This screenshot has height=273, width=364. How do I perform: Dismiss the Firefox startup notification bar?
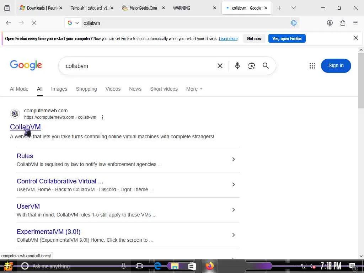tap(355, 38)
